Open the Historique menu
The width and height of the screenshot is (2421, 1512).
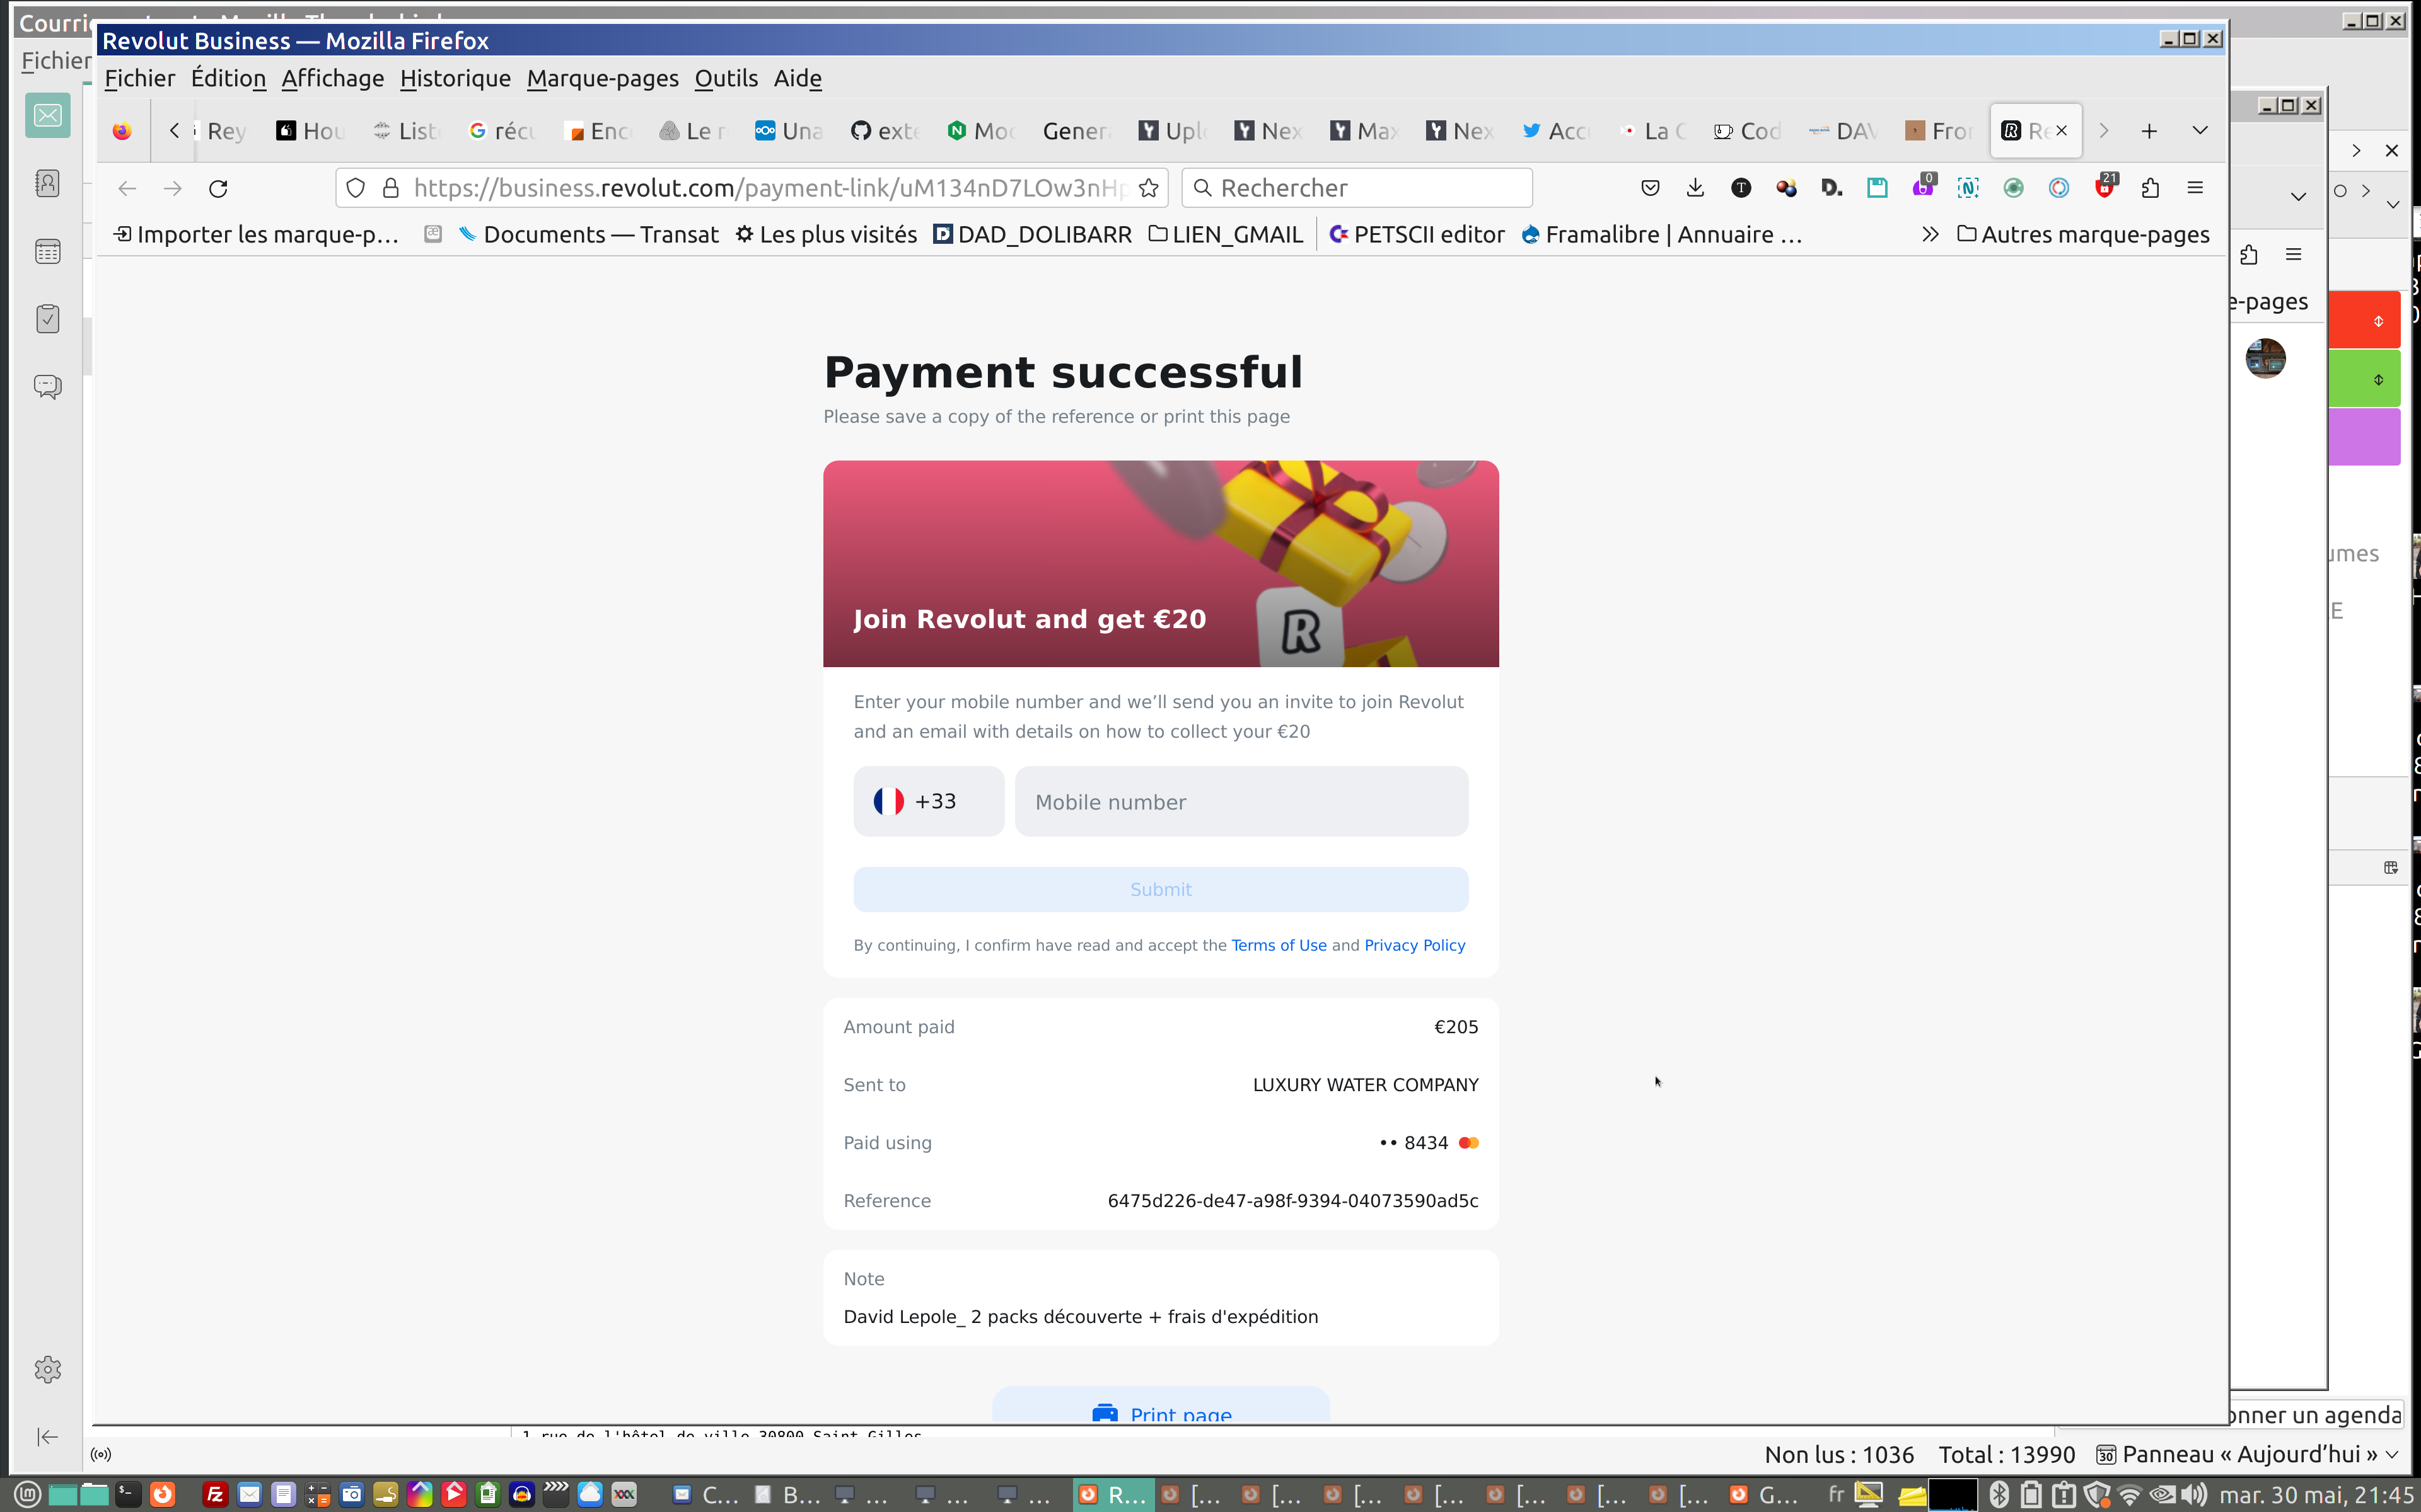tap(455, 78)
